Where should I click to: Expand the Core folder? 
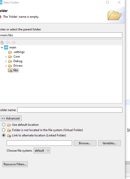6,57
